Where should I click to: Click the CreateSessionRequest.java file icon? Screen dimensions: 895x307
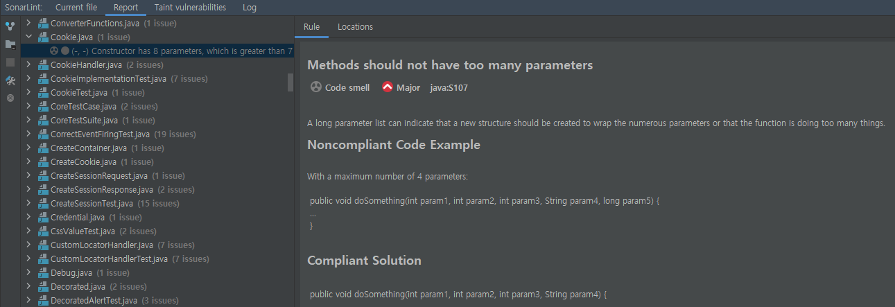43,175
